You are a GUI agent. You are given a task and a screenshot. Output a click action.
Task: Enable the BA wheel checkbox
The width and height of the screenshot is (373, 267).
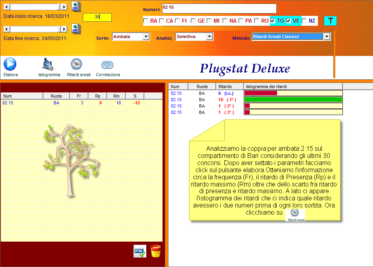pos(145,21)
